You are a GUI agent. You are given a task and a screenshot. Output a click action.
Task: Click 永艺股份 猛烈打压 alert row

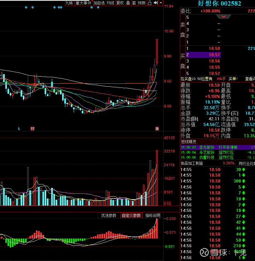click(x=218, y=152)
